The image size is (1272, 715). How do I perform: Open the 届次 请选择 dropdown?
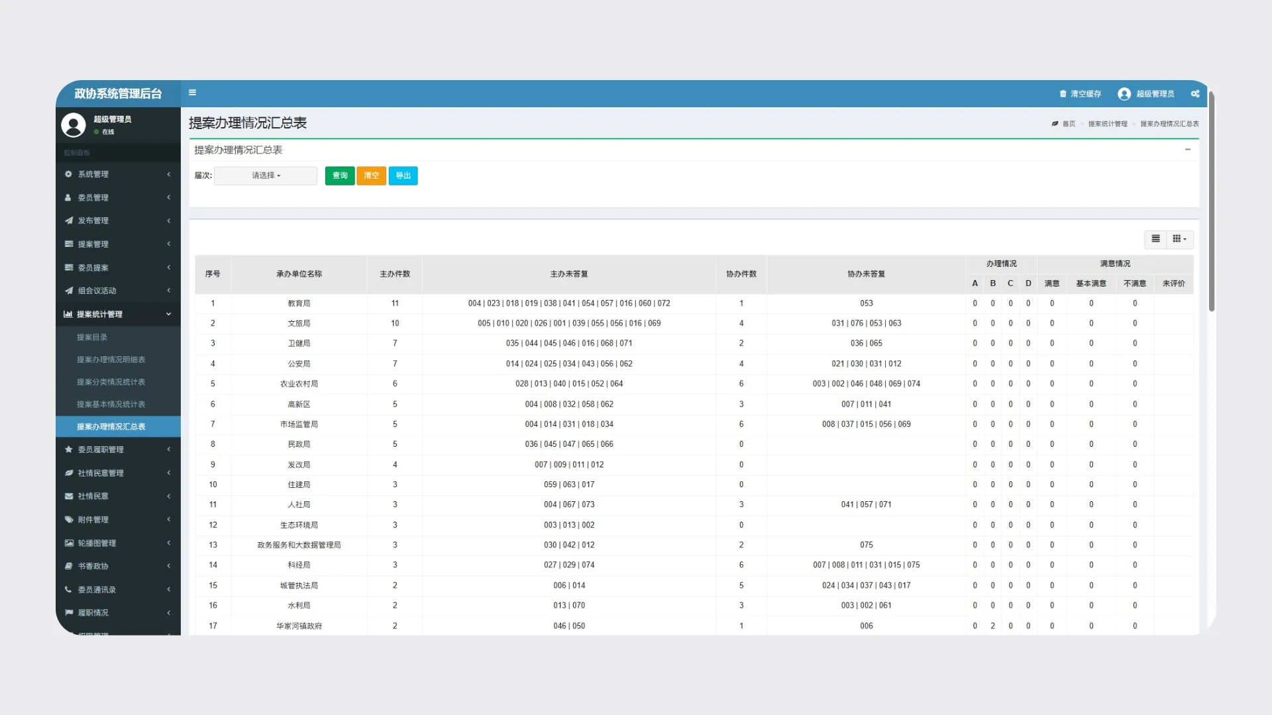point(266,175)
